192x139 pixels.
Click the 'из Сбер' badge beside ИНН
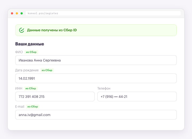tap(31, 88)
